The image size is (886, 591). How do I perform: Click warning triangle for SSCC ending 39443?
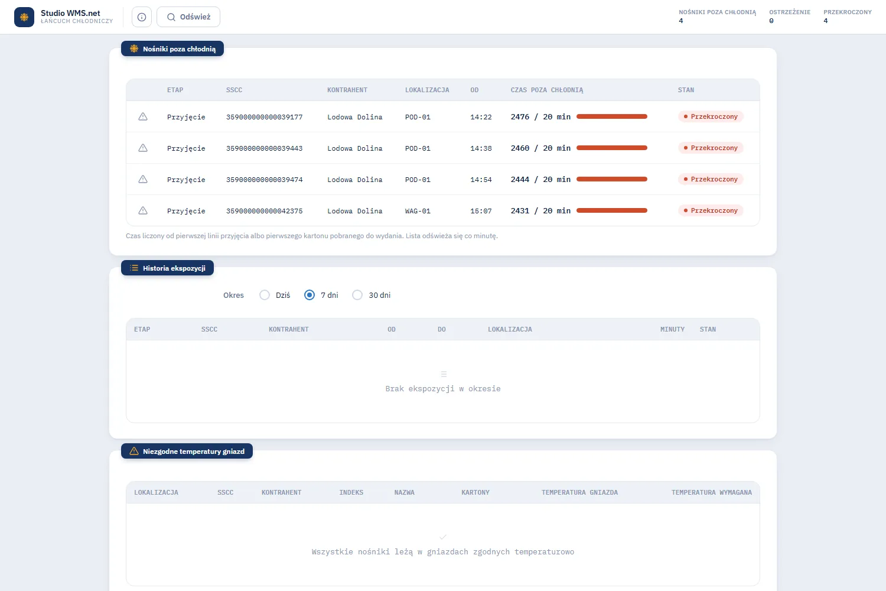click(x=143, y=148)
